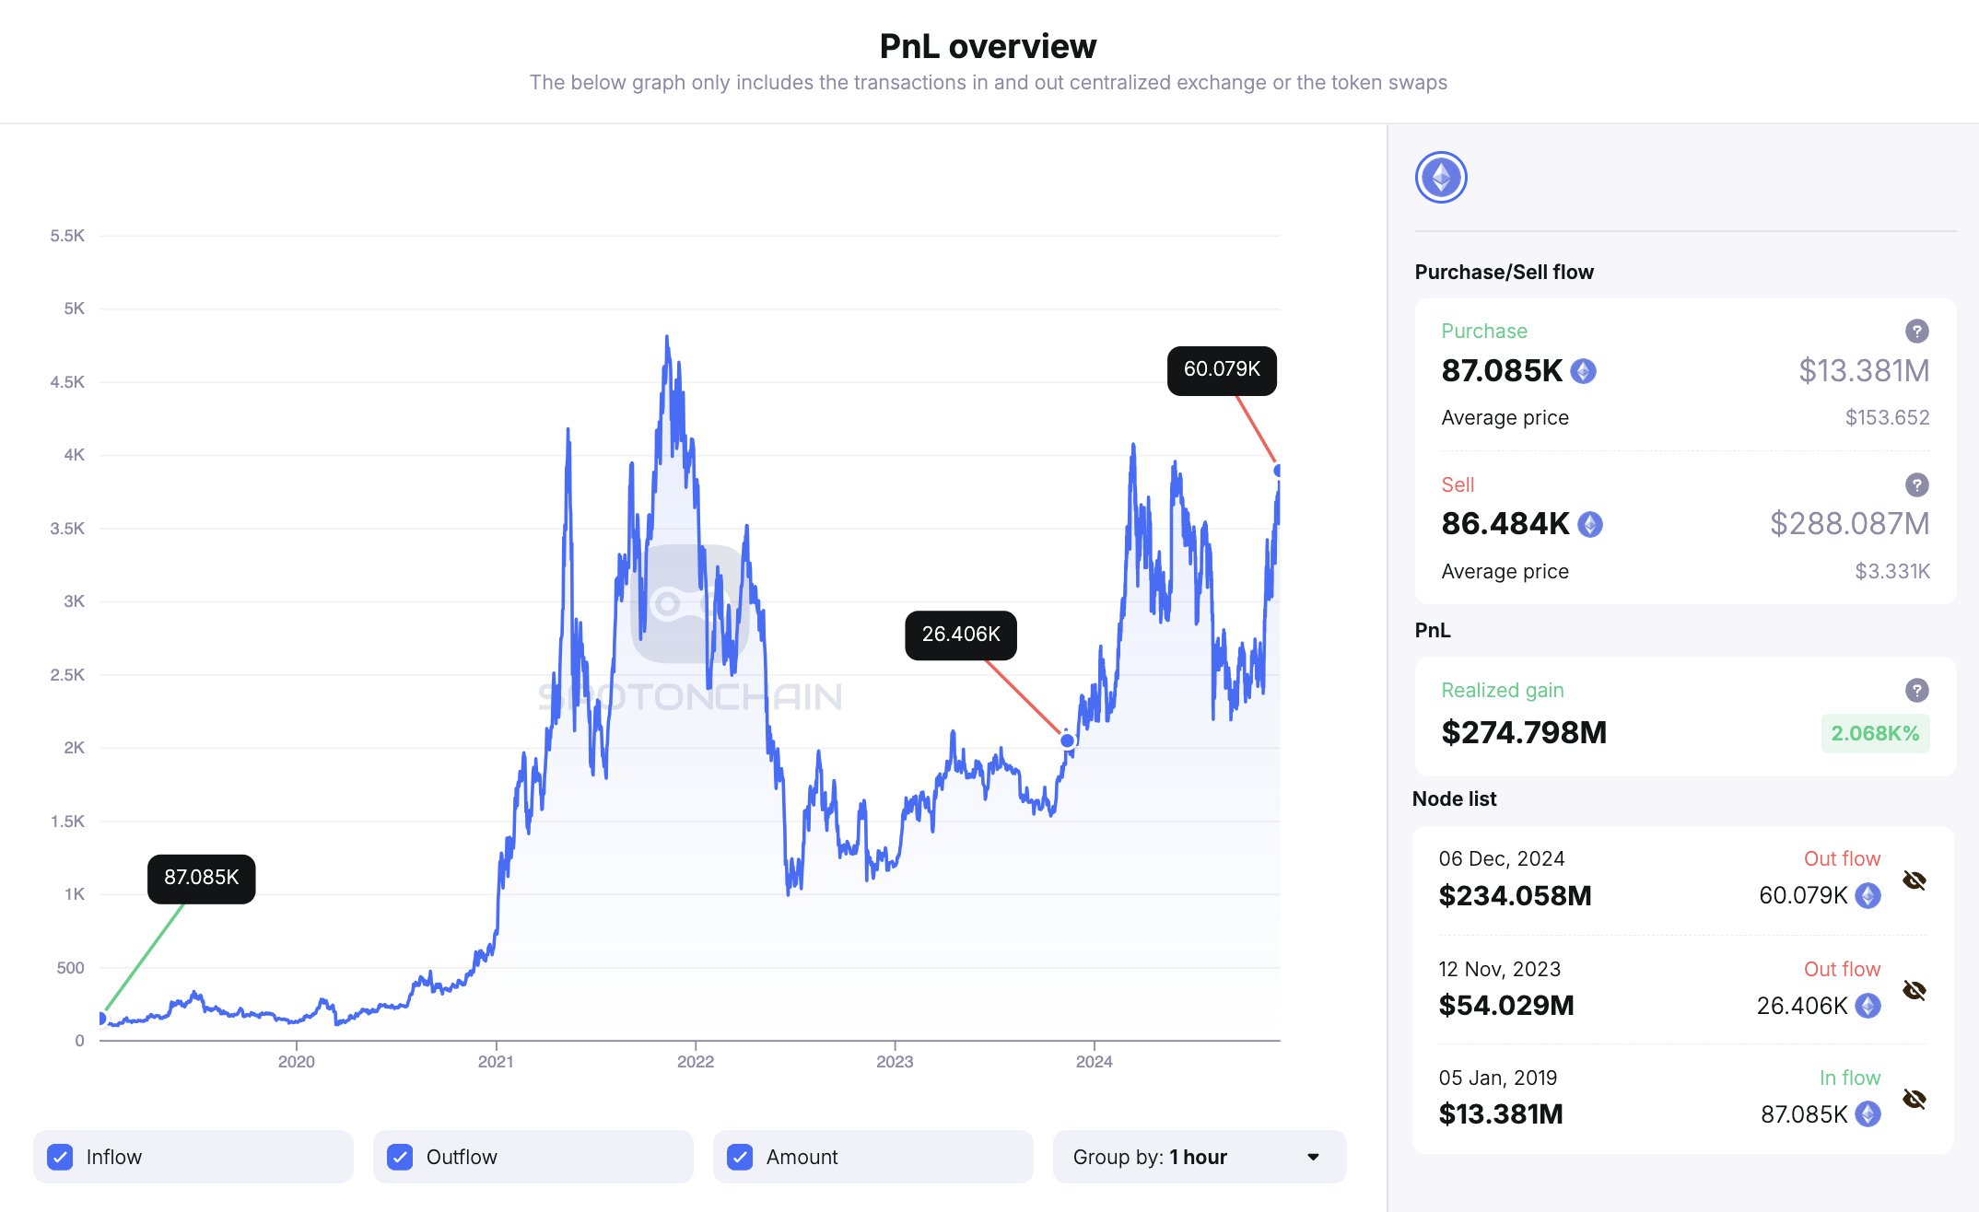Click the 87.085K inflow chart label
Viewport: 1979px width, 1212px height.
pos(201,879)
